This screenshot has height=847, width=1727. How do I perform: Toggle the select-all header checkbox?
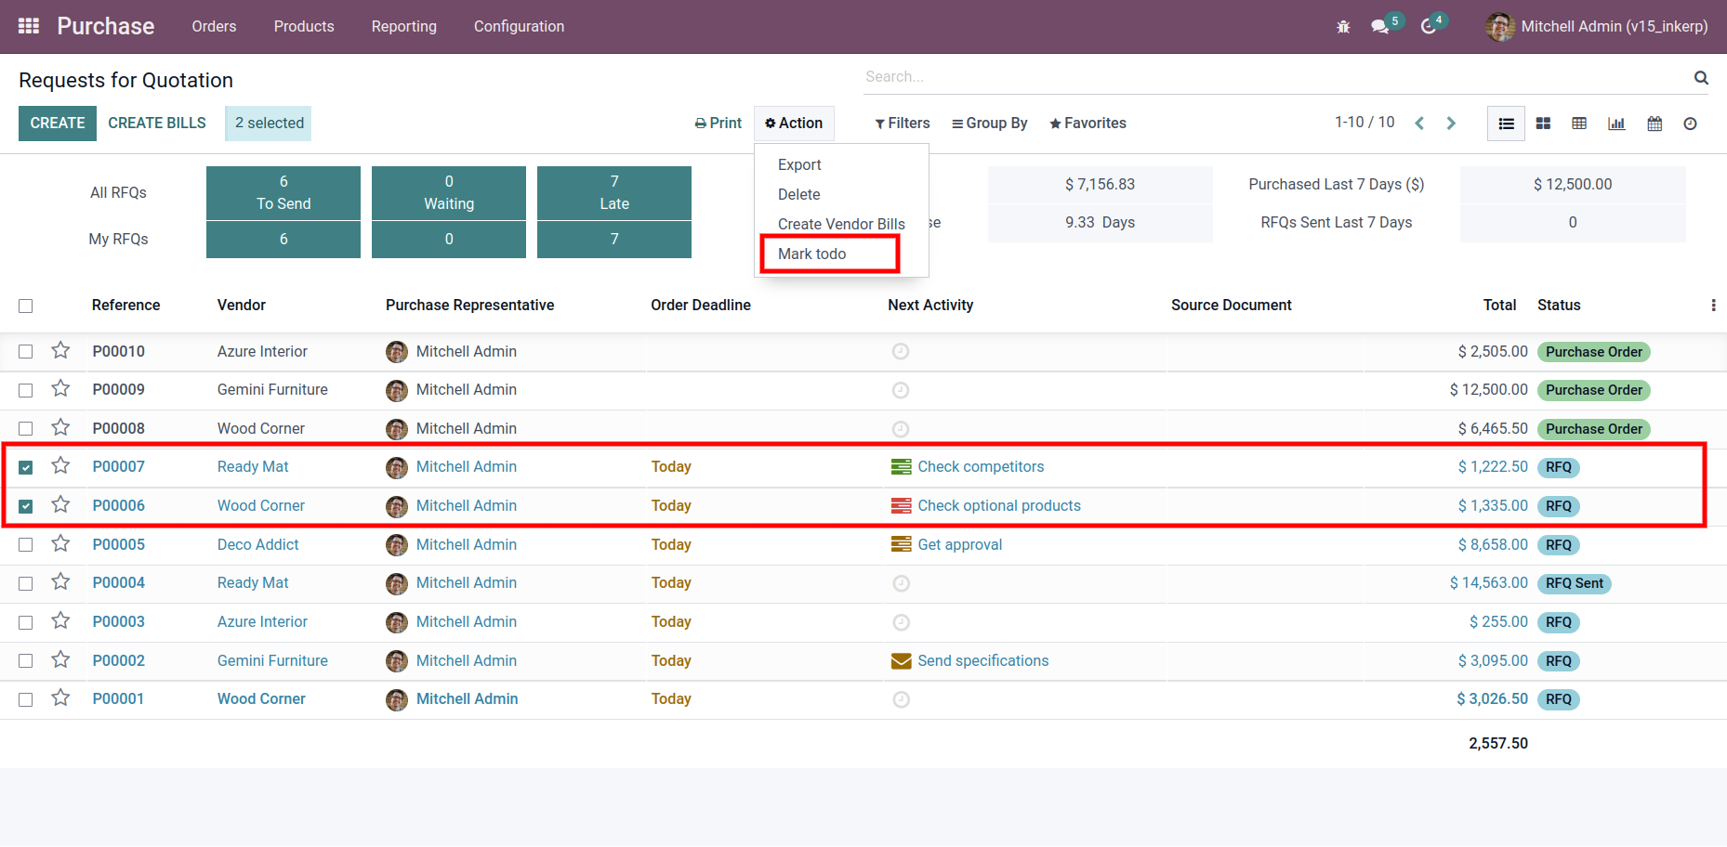[x=26, y=306]
